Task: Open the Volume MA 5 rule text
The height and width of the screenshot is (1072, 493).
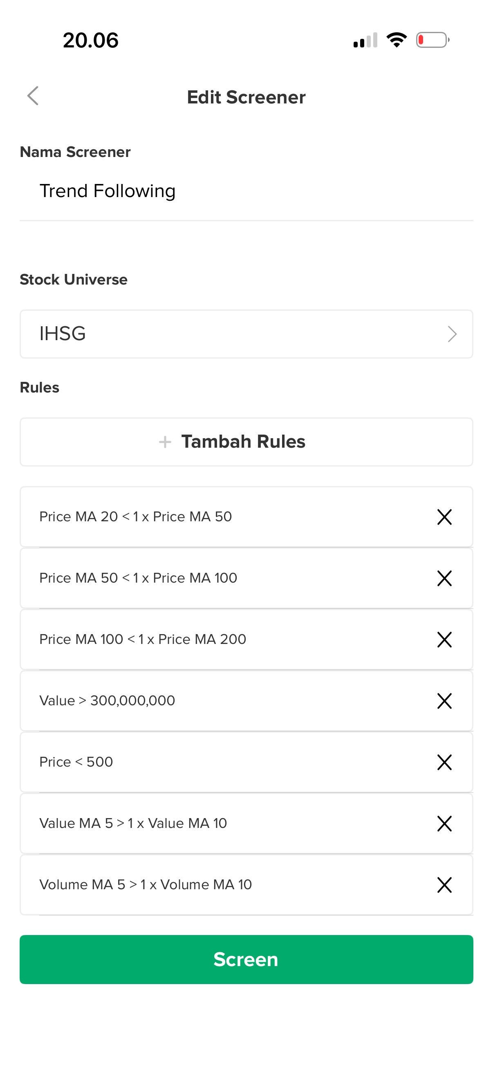Action: coord(146,885)
